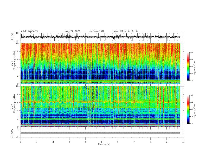Click the ch.2 spectrogram panel
The width and height of the screenshot is (206, 159).
tap(100, 107)
